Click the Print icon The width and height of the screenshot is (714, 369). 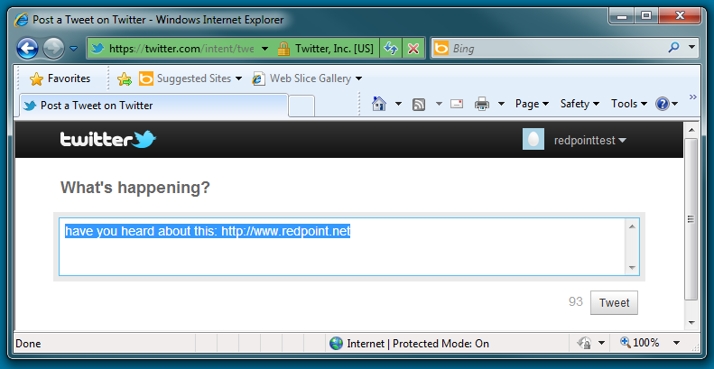(482, 104)
